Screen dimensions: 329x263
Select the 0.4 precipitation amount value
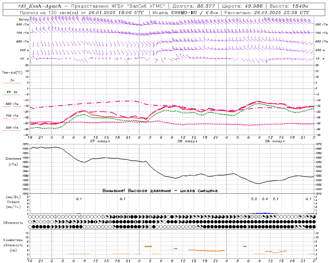click(265, 199)
